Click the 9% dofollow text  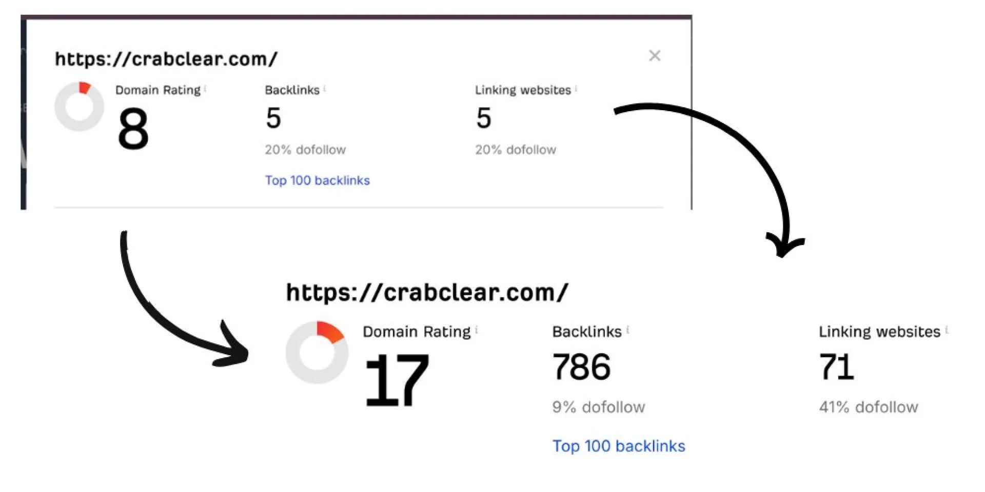[599, 407]
